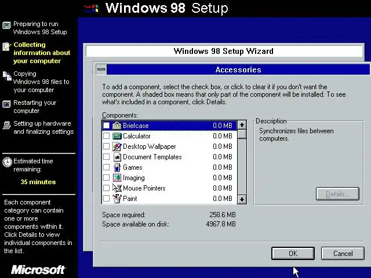Select the Paint checkbox
The image size is (371, 278).
(x=106, y=198)
